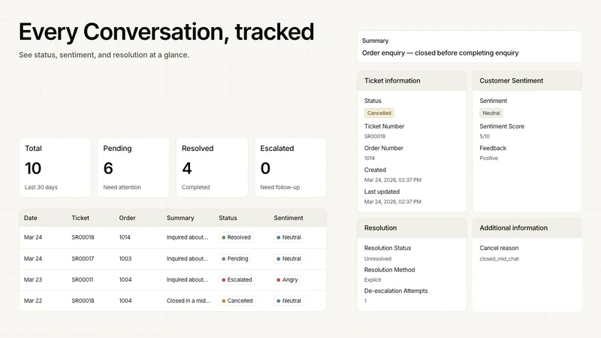This screenshot has width=601, height=338.
Task: Select ticket SR00017 in the table
Action: pyautogui.click(x=83, y=258)
